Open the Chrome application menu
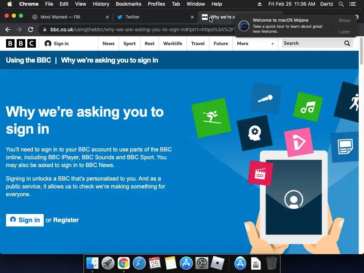 (29, 4)
